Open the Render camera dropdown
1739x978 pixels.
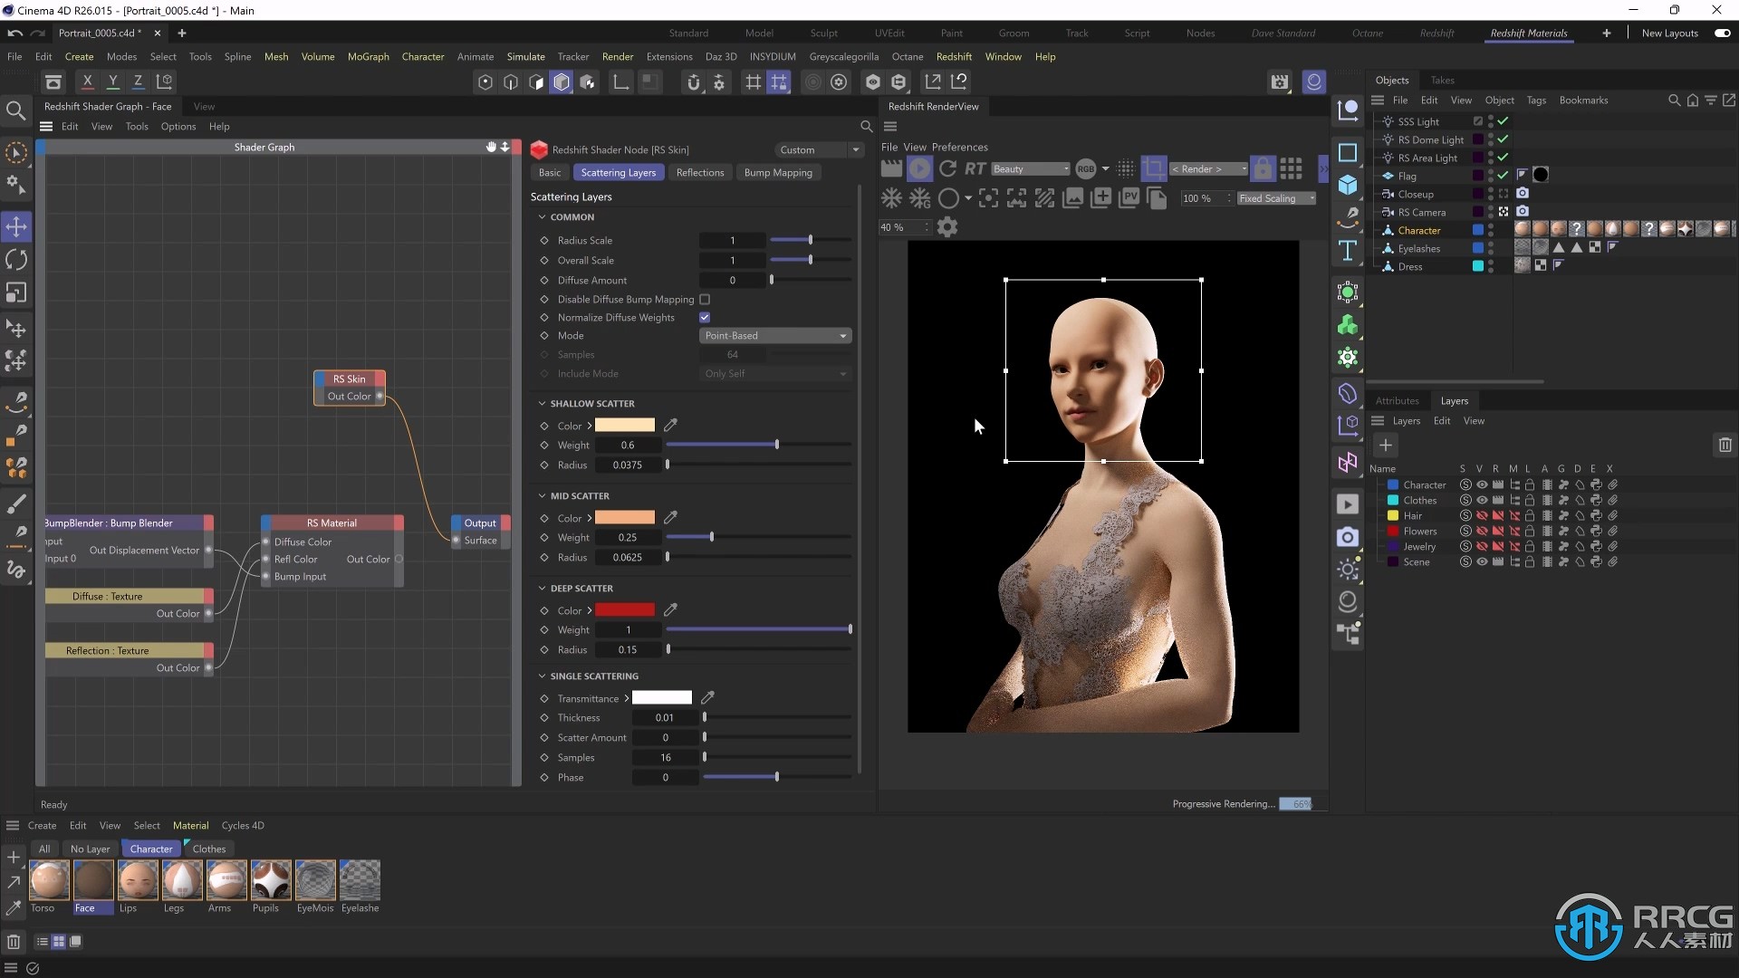[1209, 168]
